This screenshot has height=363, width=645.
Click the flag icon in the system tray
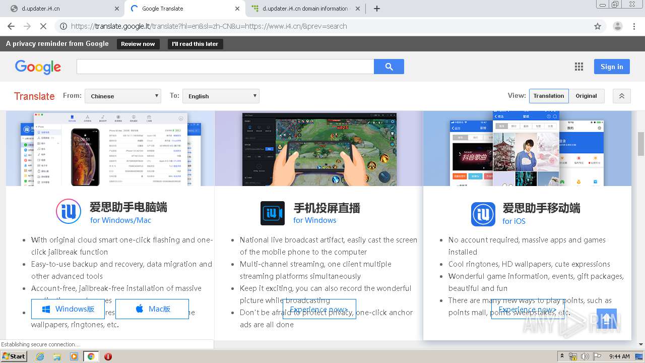[597, 356]
